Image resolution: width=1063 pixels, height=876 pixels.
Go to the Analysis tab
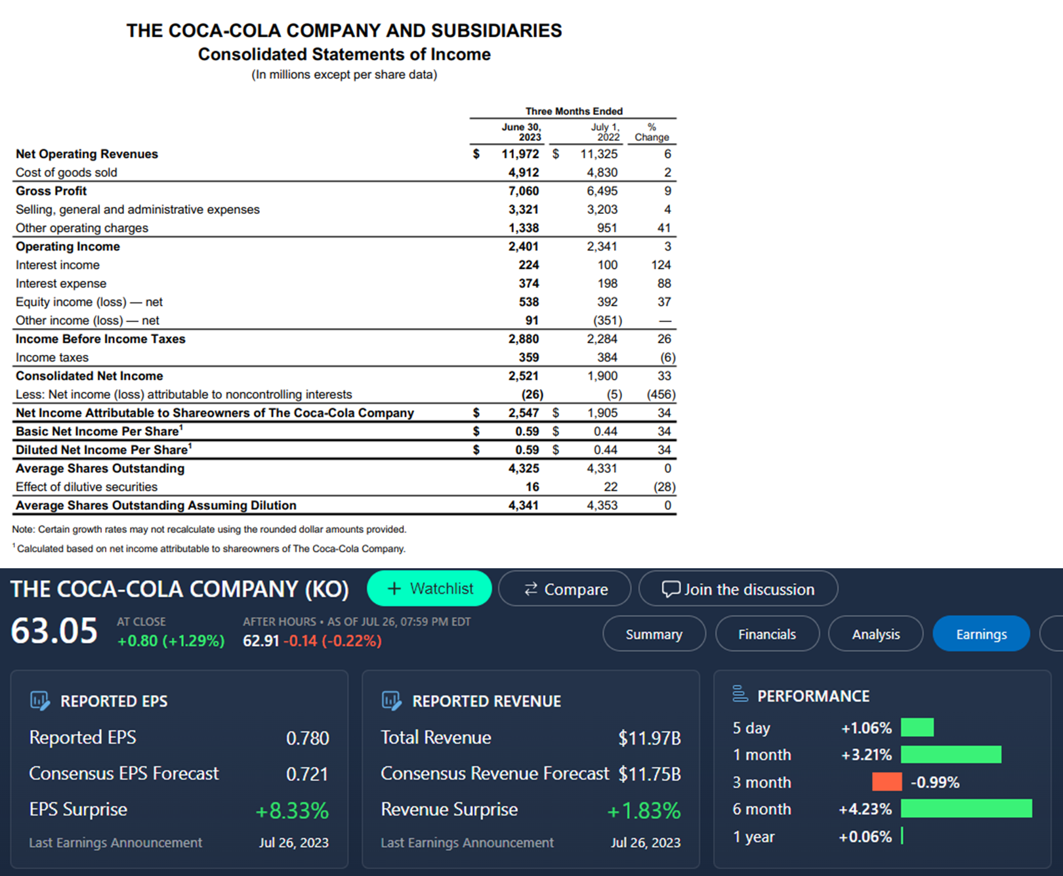pos(876,634)
